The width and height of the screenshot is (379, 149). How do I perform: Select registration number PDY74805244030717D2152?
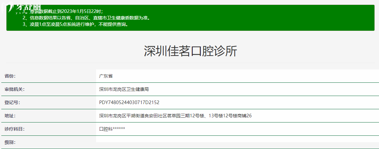[129, 102]
